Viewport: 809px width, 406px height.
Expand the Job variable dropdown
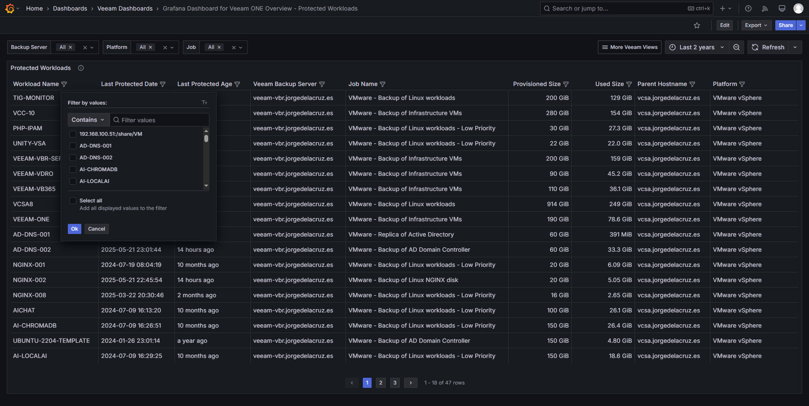pos(241,48)
